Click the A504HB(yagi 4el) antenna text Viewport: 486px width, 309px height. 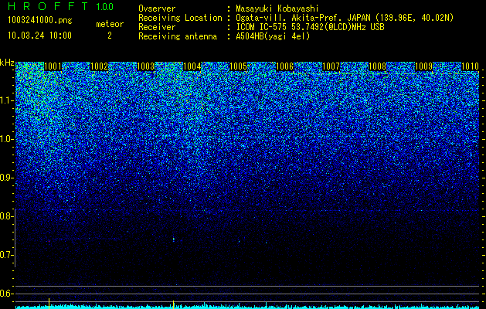pyautogui.click(x=273, y=36)
